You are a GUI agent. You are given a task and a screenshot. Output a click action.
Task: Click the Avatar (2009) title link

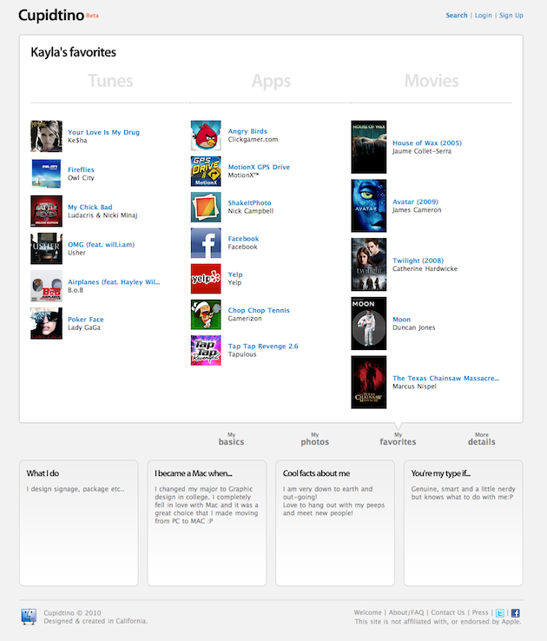tap(415, 202)
